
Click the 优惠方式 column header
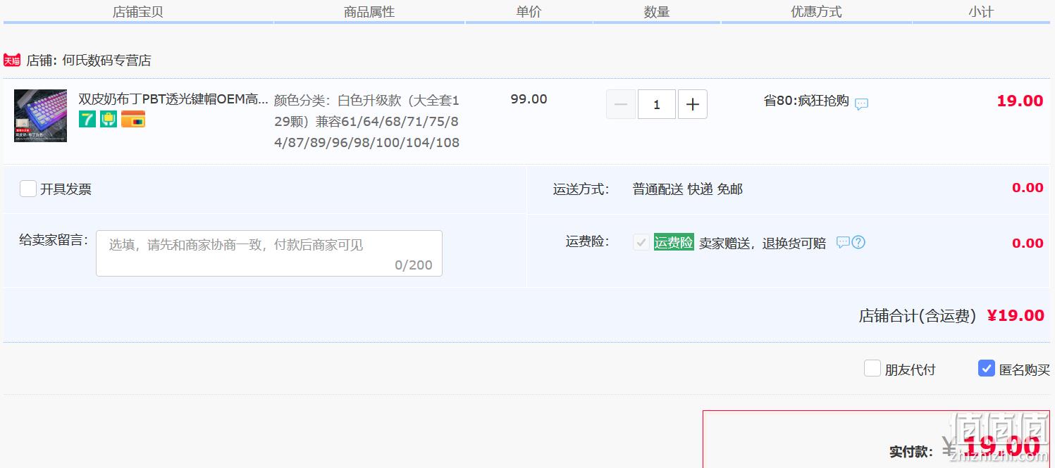[x=816, y=12]
